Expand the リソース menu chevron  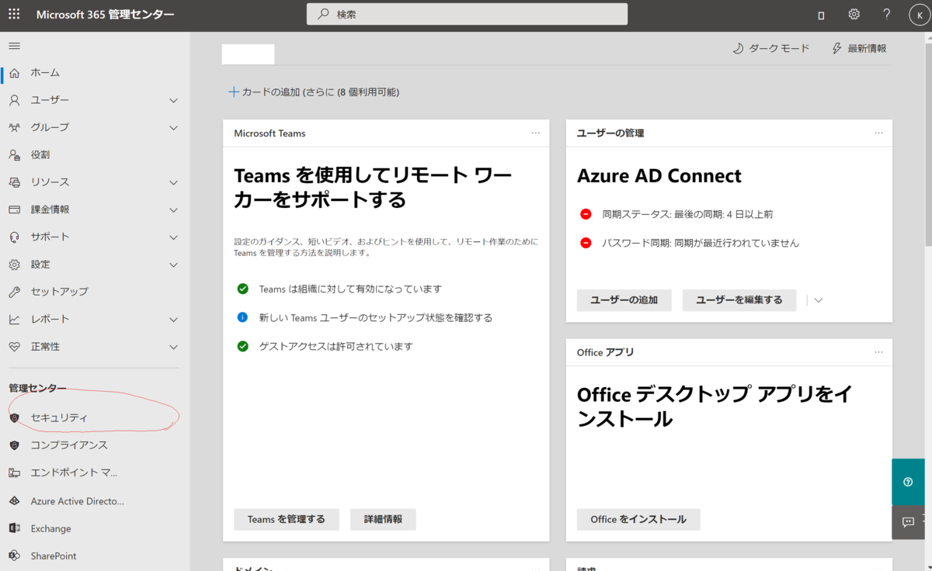point(173,183)
